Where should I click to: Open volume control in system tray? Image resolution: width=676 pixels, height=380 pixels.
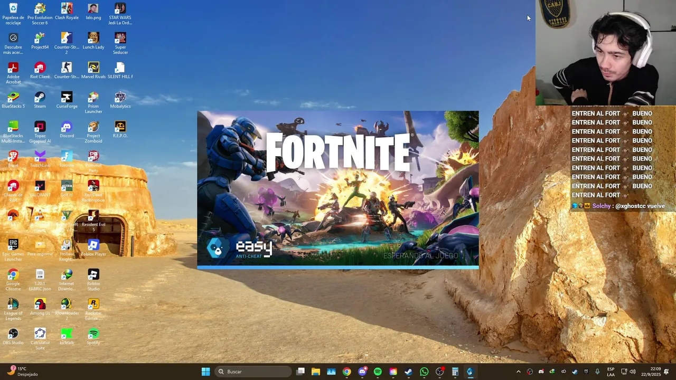coord(633,372)
